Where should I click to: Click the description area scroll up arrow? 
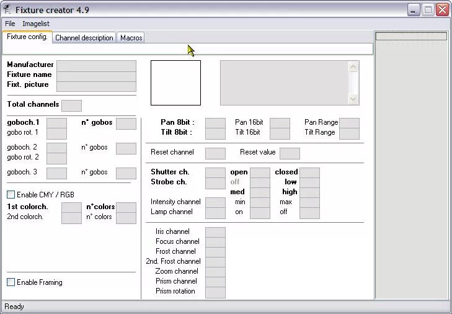353,67
